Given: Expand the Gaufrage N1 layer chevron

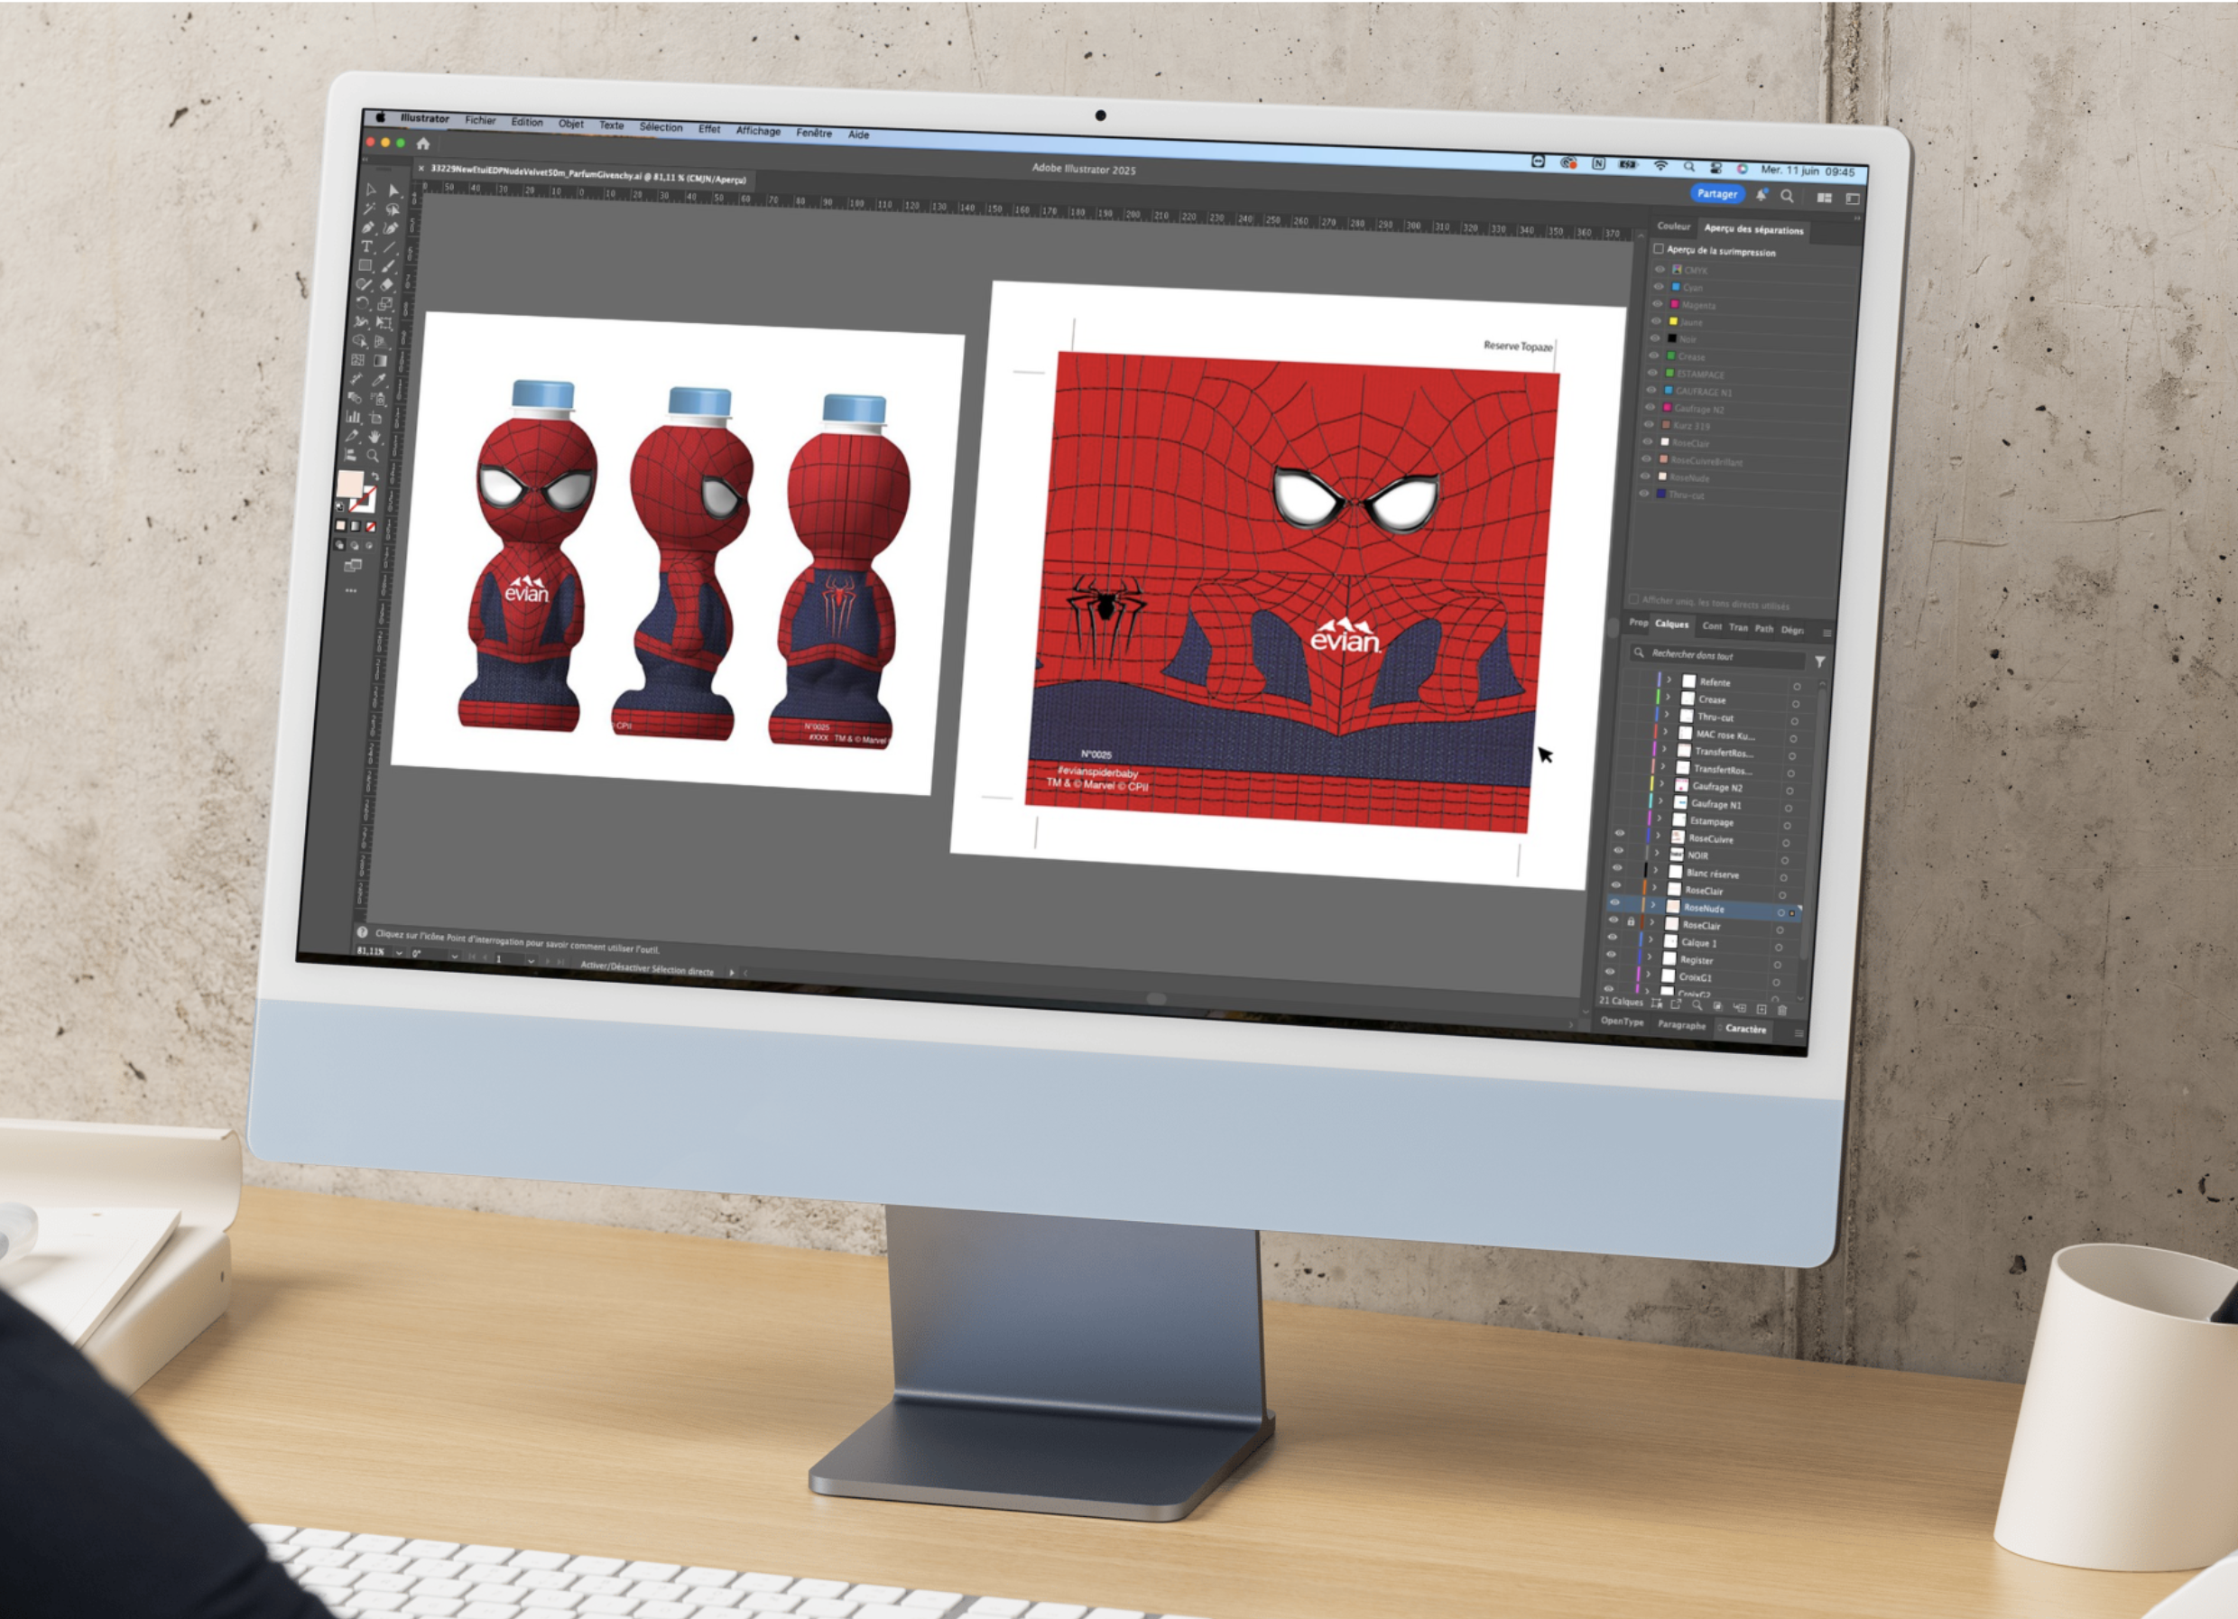Looking at the screenshot, I should 1660,802.
